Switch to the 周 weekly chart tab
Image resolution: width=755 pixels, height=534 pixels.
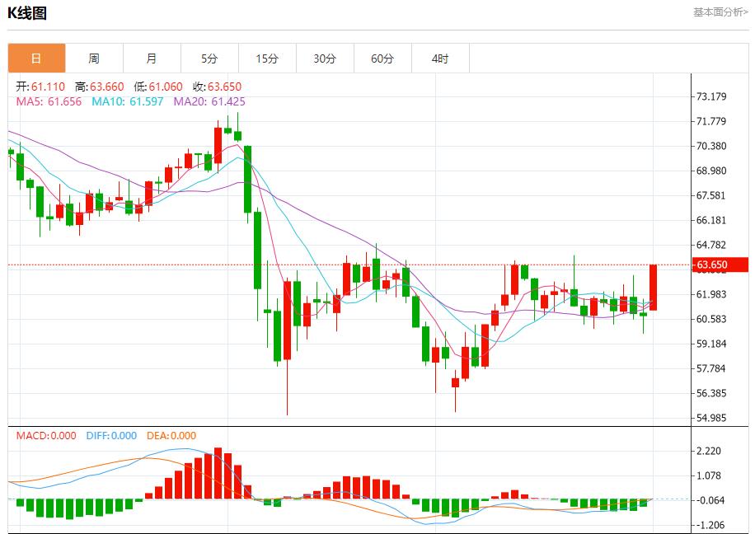pyautogui.click(x=93, y=58)
